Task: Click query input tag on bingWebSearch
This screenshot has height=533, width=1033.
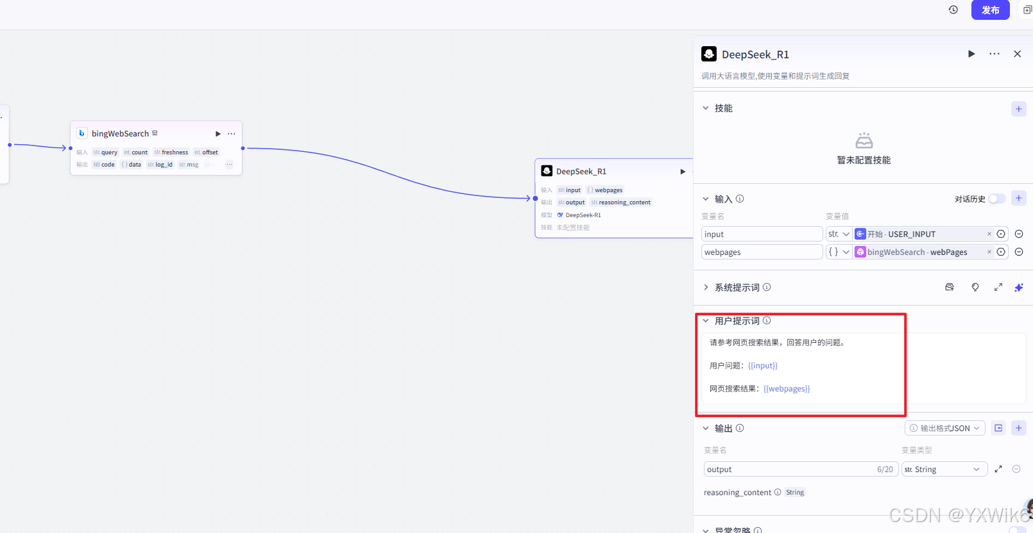Action: click(105, 152)
